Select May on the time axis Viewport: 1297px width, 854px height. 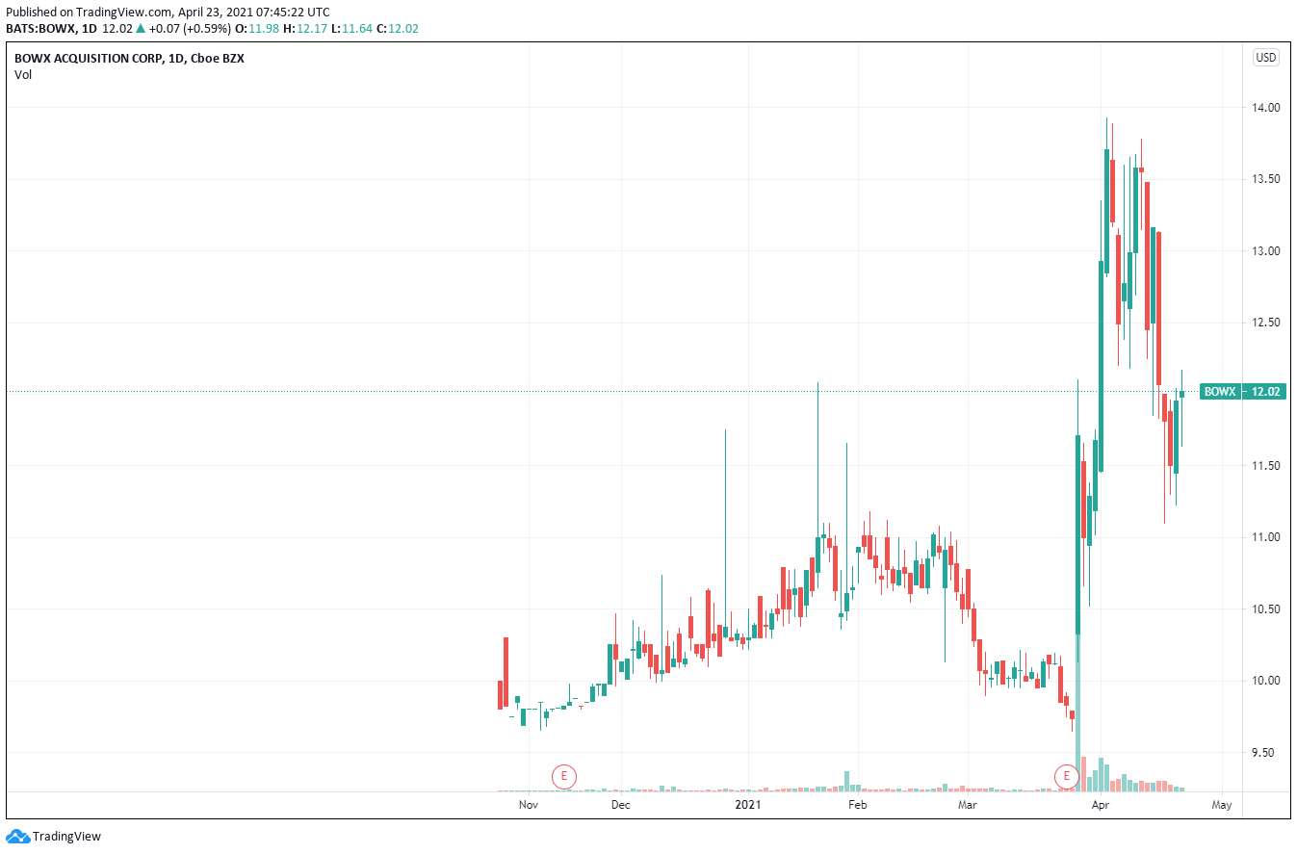(1222, 804)
